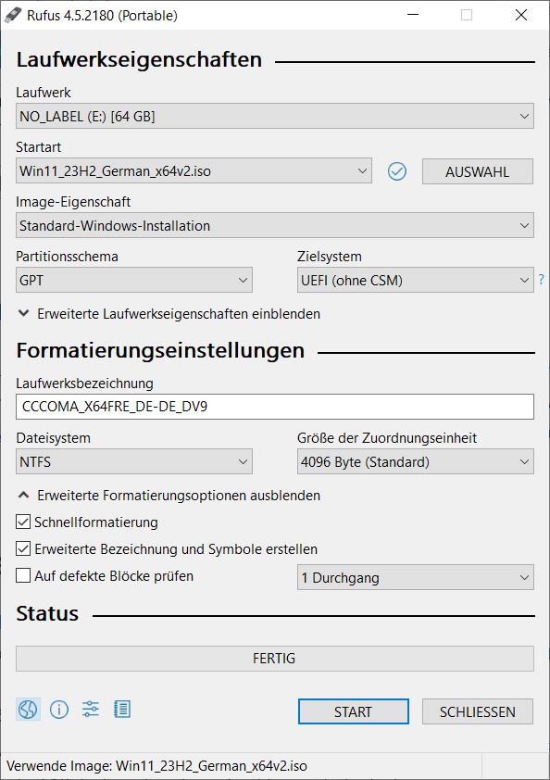Click the START button
This screenshot has width=550, height=780.
tap(354, 711)
